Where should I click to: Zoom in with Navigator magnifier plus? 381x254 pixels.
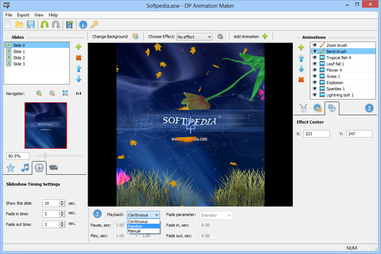39,93
